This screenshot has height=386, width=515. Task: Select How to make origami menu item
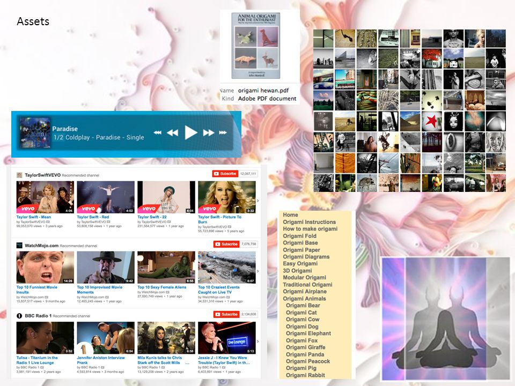pyautogui.click(x=310, y=229)
